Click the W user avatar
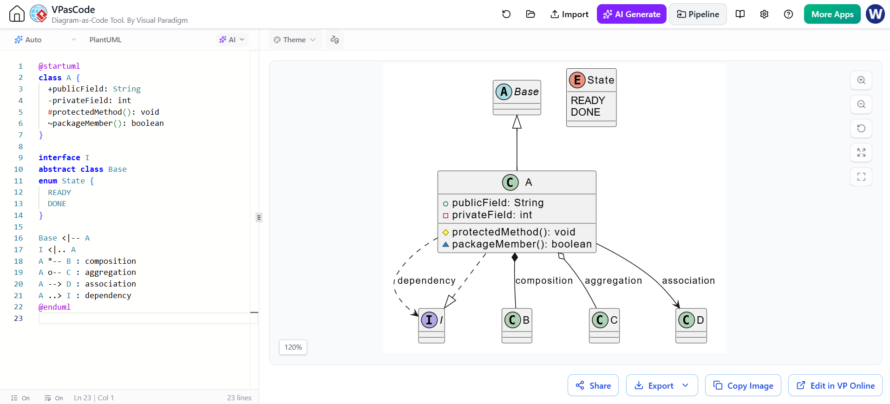The image size is (890, 404). (x=875, y=14)
